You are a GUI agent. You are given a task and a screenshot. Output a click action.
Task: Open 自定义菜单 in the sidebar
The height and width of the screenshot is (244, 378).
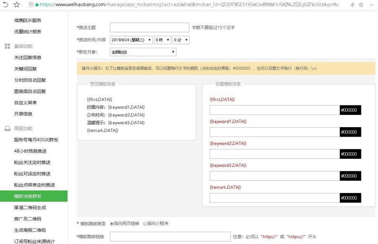coord(26,103)
